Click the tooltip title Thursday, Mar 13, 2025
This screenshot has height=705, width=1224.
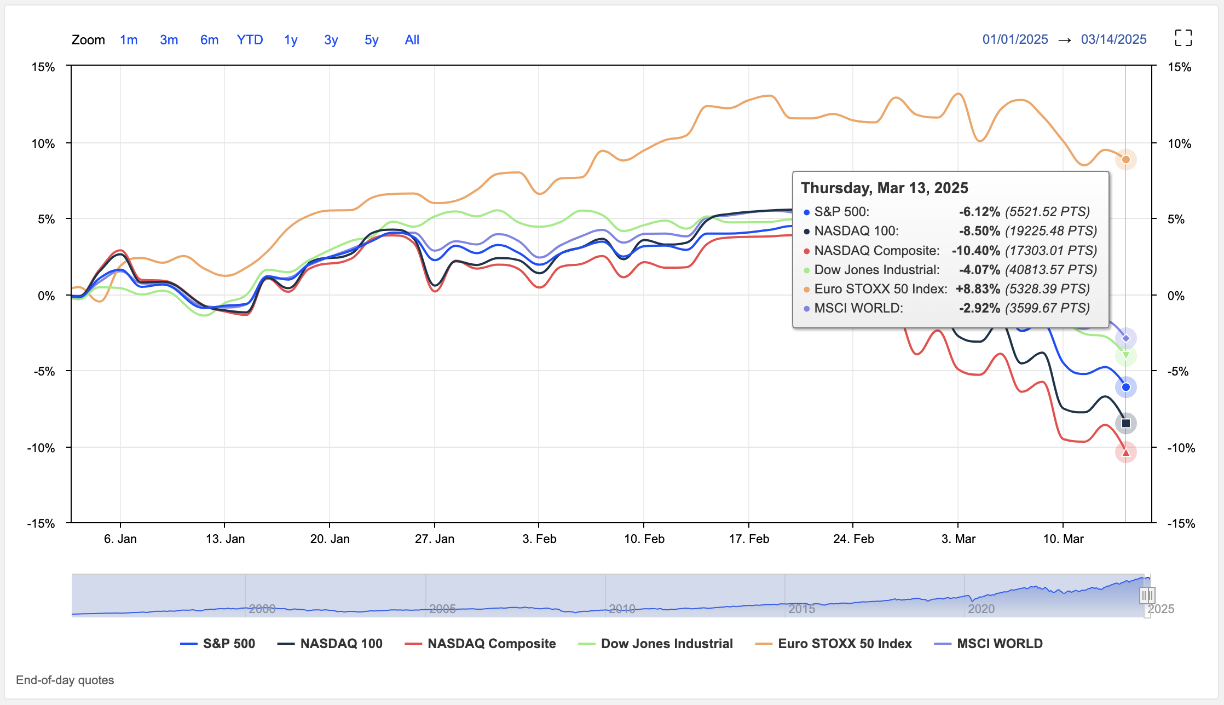pos(885,188)
